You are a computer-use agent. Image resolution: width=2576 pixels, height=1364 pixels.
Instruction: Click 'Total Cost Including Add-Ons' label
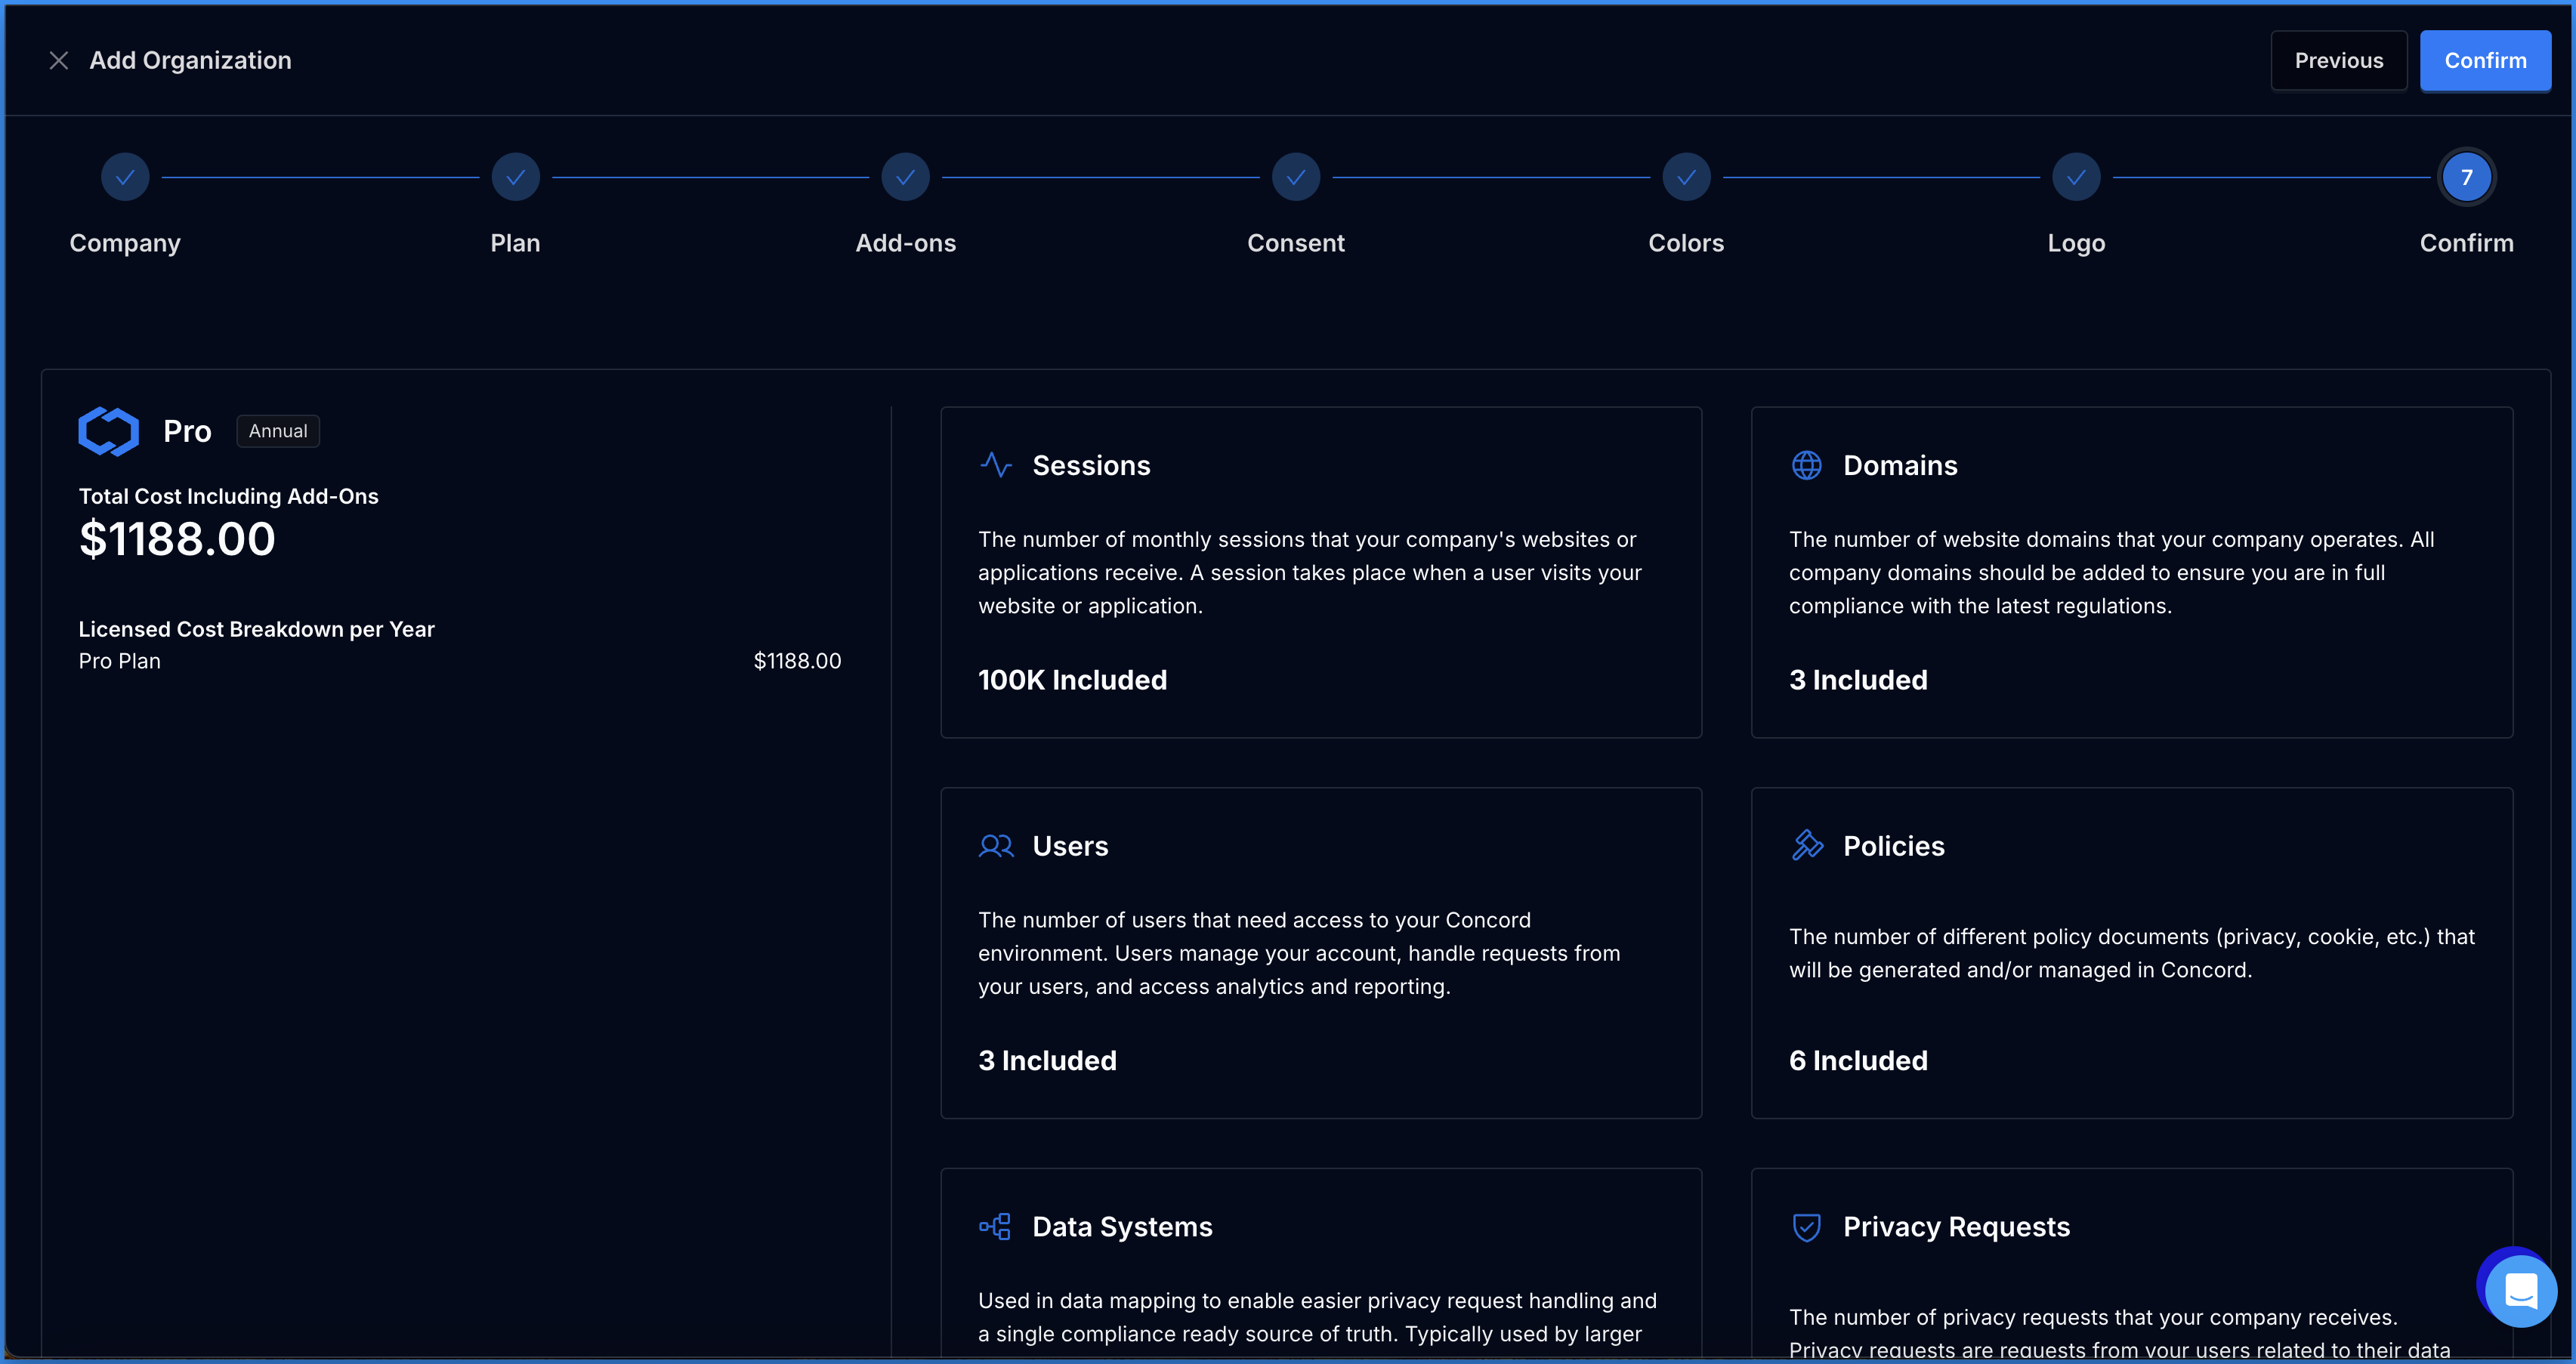point(229,496)
